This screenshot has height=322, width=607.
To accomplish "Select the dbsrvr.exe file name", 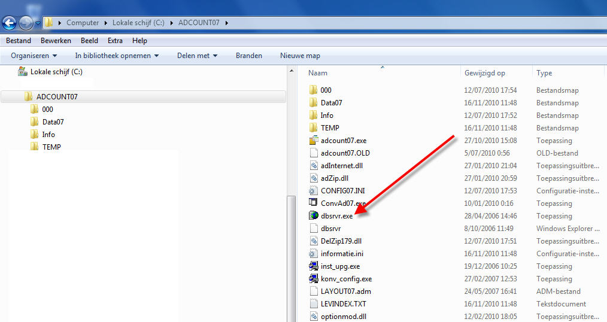I will pyautogui.click(x=337, y=216).
